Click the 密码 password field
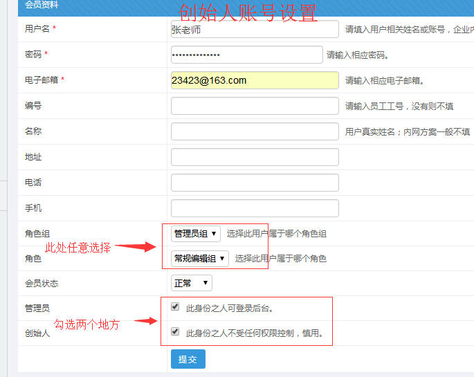Screen dimensions: 474x377 coord(246,55)
